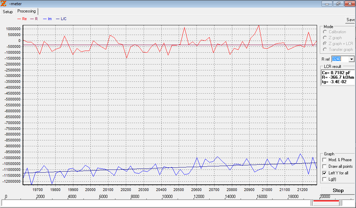
Task: Click the -5000000 y-axis label
Action: coord(13,99)
